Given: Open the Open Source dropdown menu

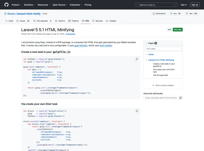Looking at the screenshot, I should (x=60, y=5).
